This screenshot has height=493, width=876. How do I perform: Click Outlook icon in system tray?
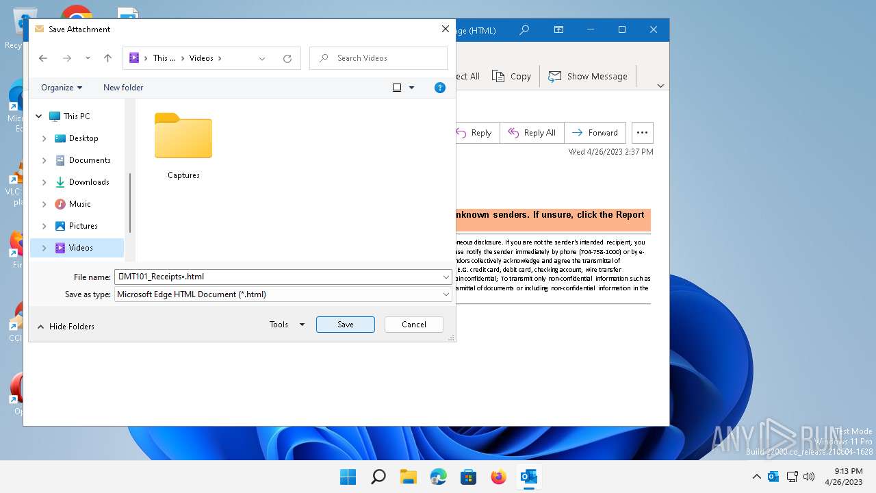tap(773, 477)
